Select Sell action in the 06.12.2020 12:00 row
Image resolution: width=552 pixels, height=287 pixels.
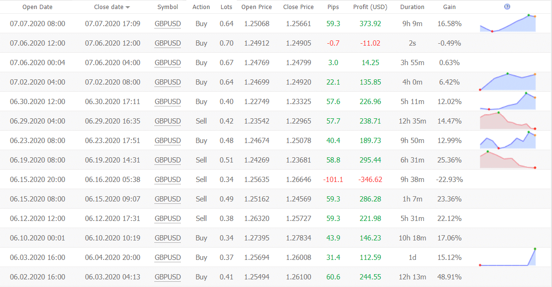[201, 219]
